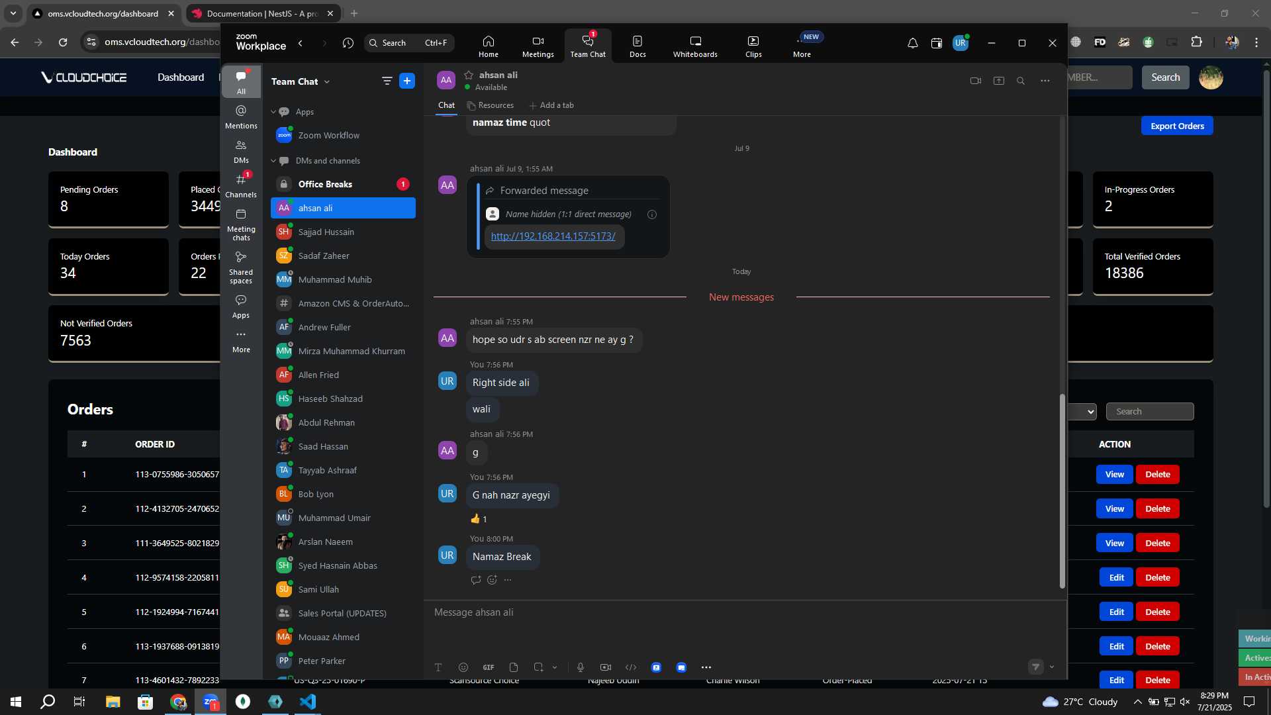Open GIF picker in message toolbar

click(x=489, y=667)
